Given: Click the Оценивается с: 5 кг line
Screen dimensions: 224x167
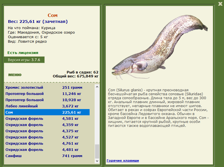Looking at the screenshot, I should tap(28, 37).
